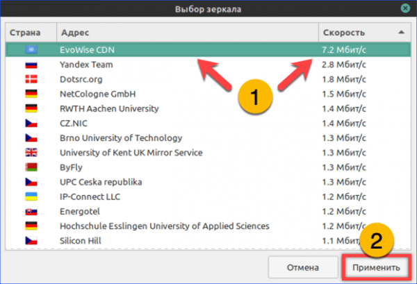Click the Danish flag beside Dotsrc.org

pos(31,79)
